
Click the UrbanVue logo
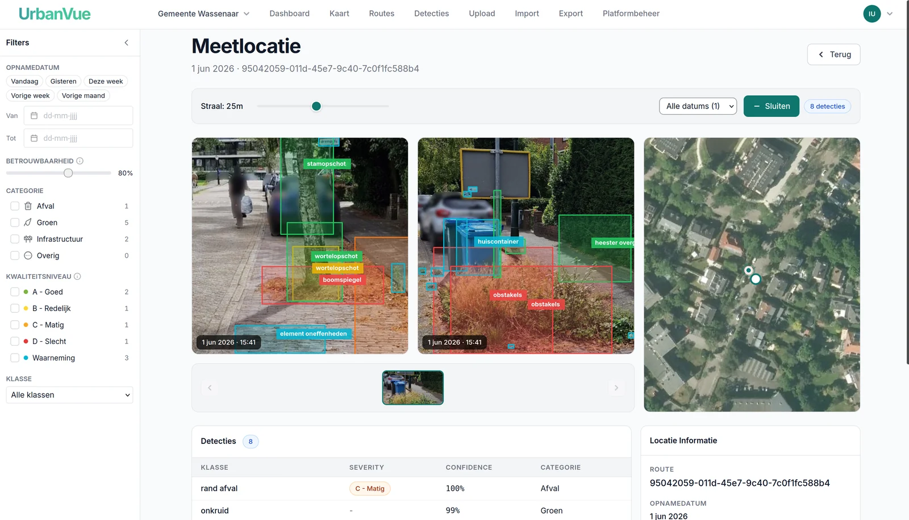point(55,14)
